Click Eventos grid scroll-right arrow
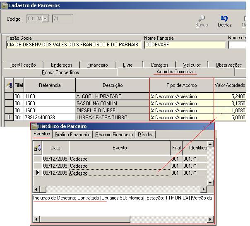This screenshot has width=250, height=226. [204, 190]
